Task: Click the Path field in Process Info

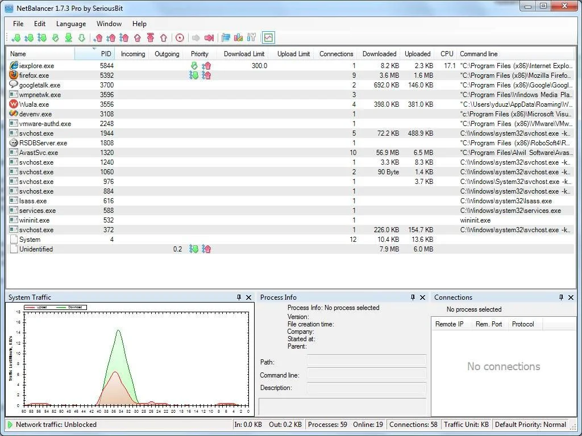Action: [x=366, y=360]
